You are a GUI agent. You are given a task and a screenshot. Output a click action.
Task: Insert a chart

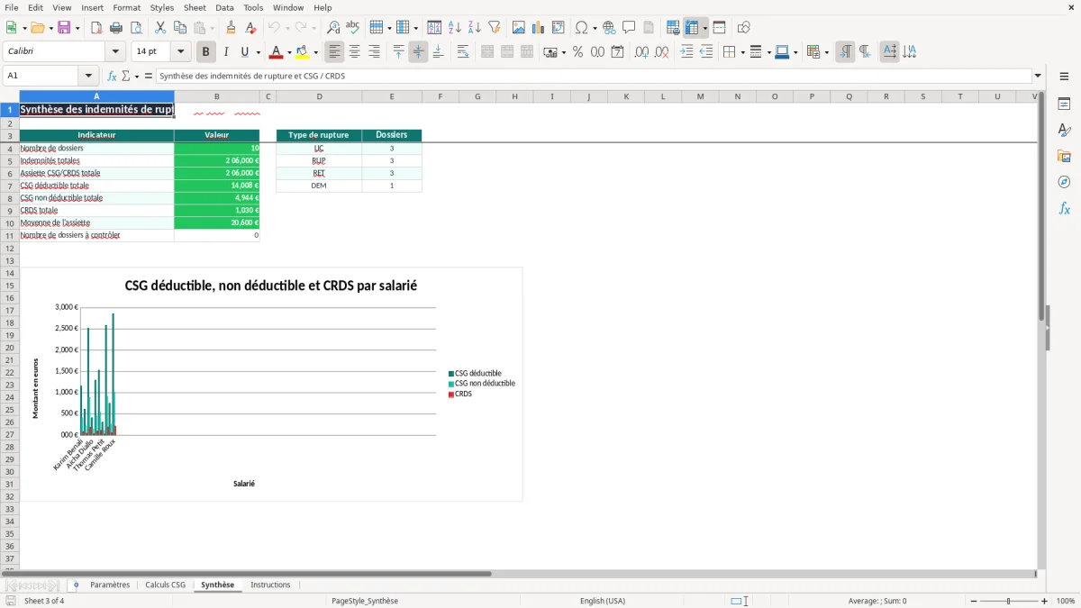pos(539,28)
